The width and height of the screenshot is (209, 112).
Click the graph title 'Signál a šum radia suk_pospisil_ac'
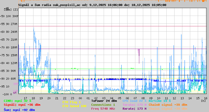pos(49,5)
